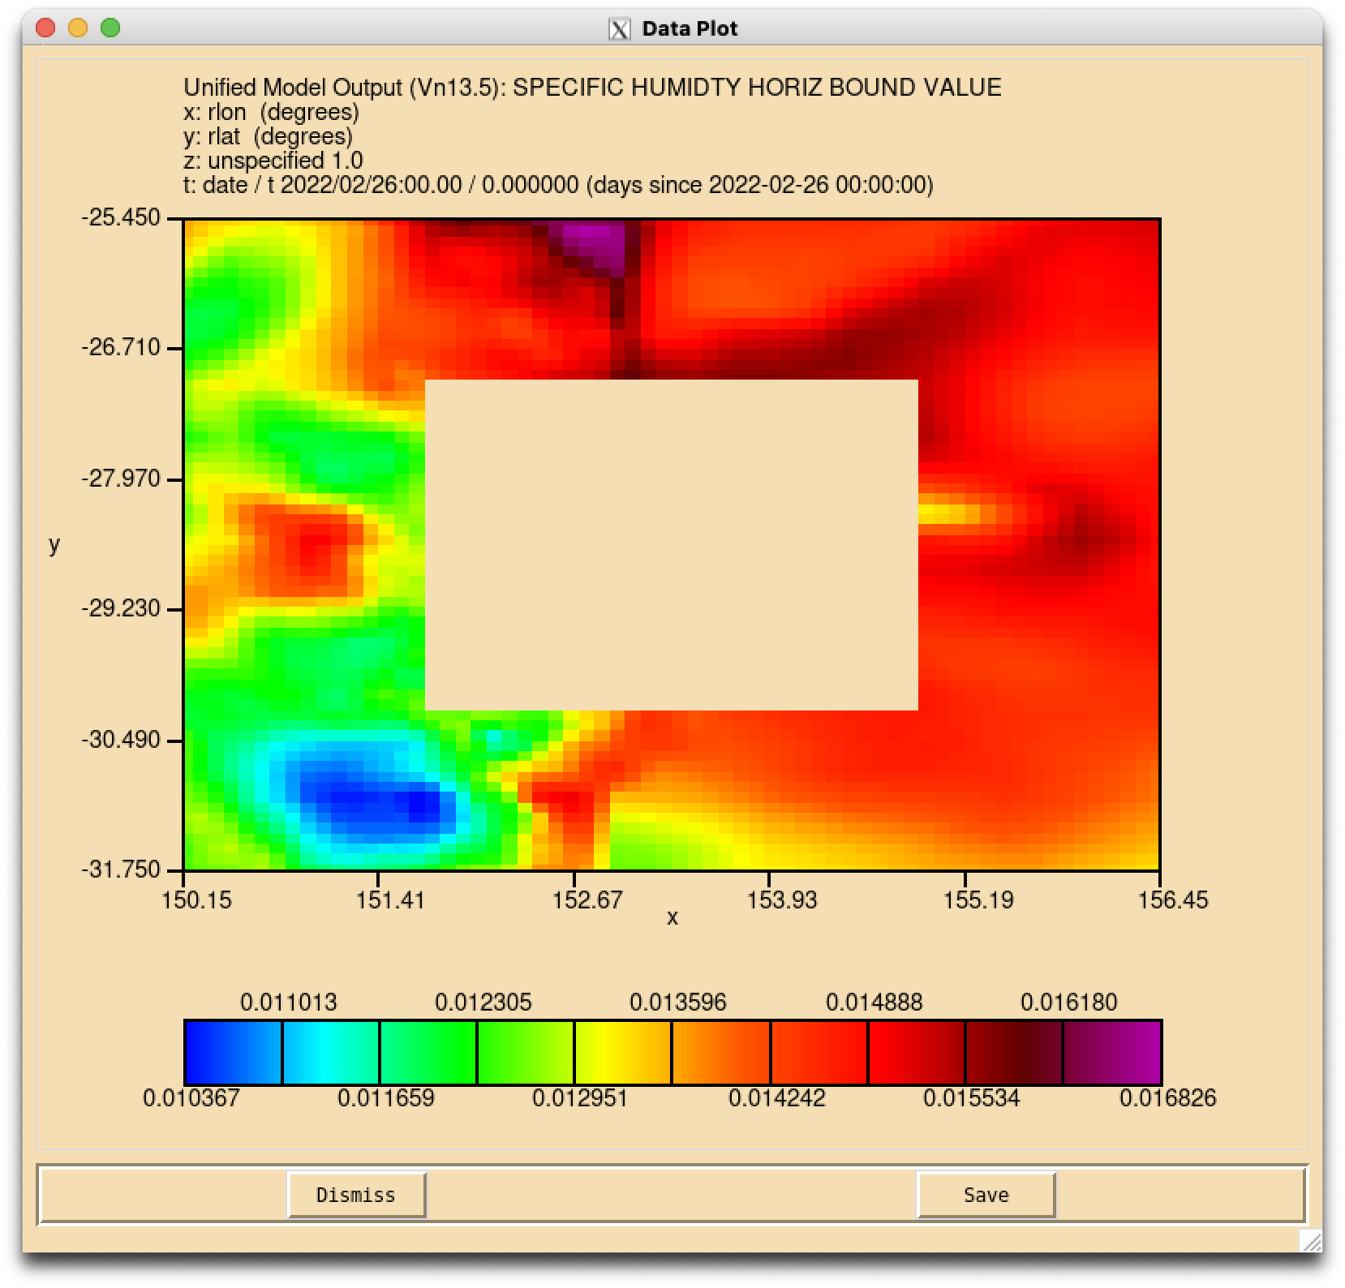This screenshot has width=1345, height=1288.
Task: Click the window resize grip corner
Action: pos(1310,1241)
